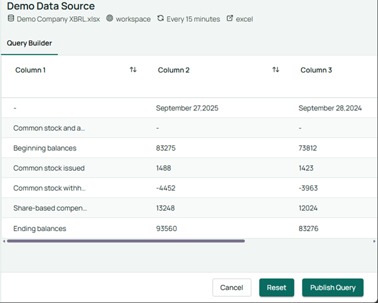This screenshot has width=378, height=303.
Task: Click the database icon beside Demo Company XBRL.xlsx
Action: [x=11, y=18]
